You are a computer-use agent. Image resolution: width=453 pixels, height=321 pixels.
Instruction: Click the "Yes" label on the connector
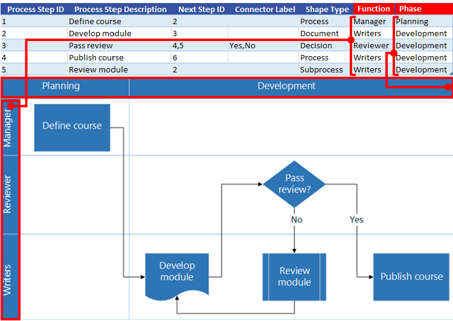click(x=356, y=220)
